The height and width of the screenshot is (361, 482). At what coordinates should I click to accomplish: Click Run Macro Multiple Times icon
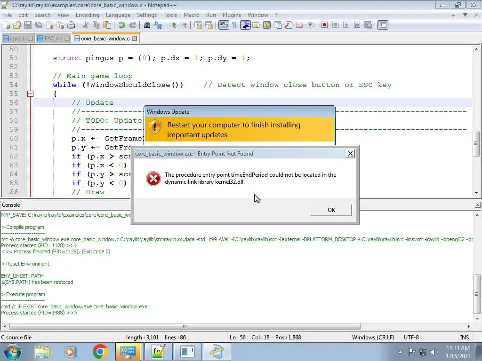(357, 25)
